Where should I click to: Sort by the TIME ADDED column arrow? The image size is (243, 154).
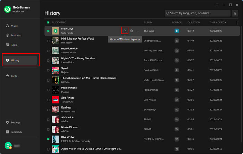(x=226, y=23)
